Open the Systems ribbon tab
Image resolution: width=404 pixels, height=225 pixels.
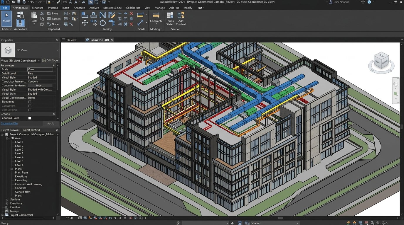click(53, 8)
